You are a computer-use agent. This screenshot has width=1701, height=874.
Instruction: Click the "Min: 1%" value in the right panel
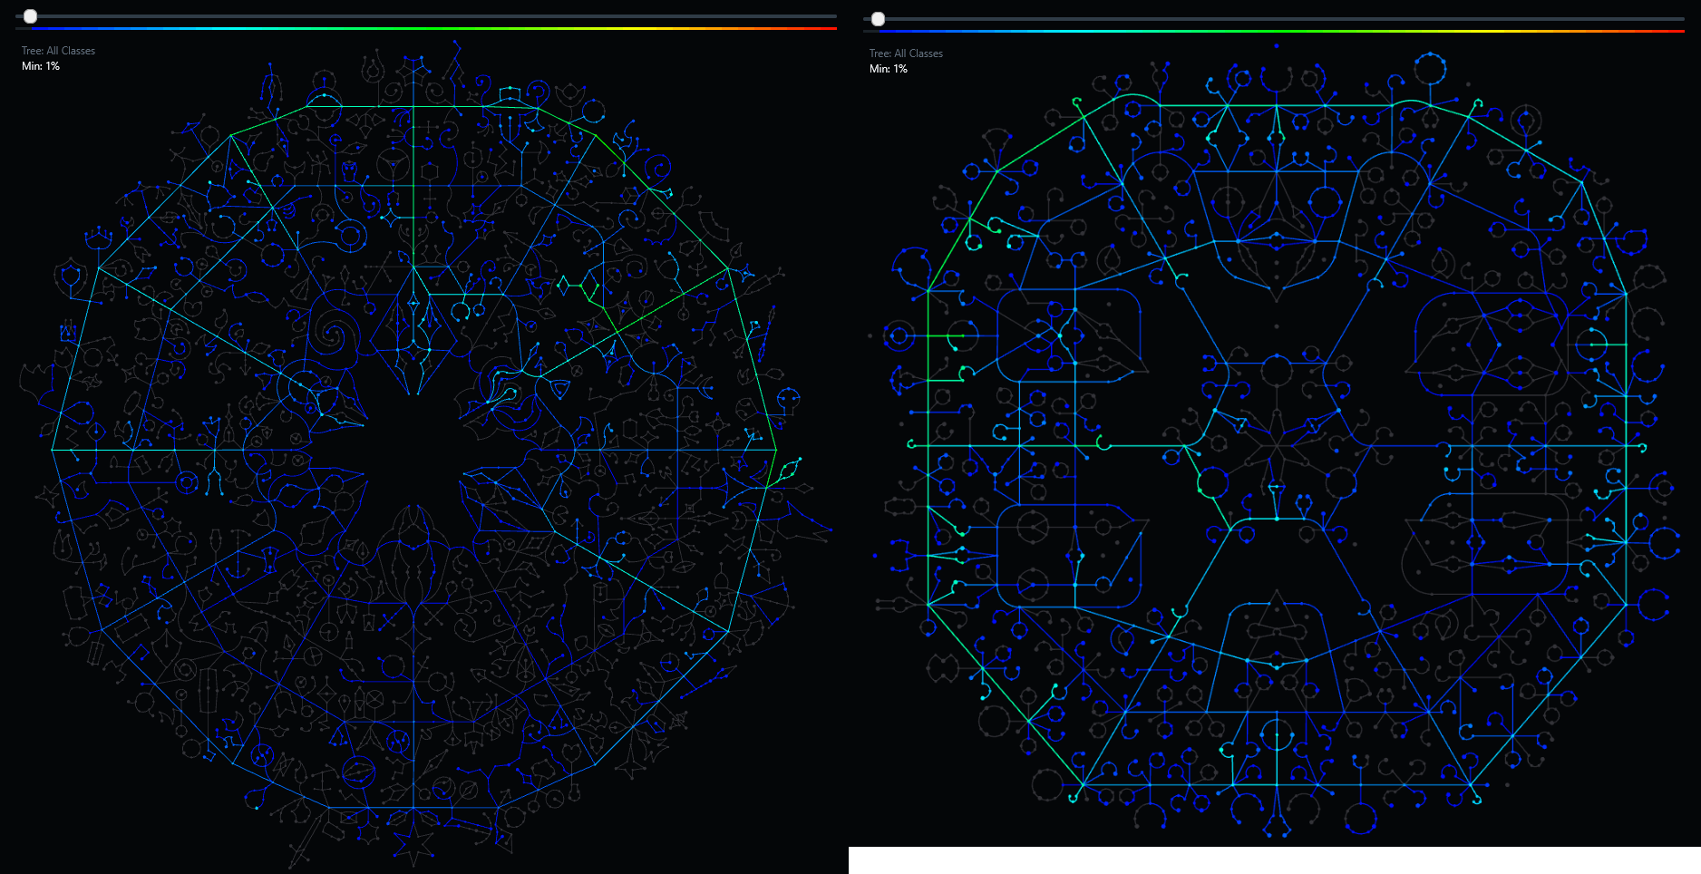point(889,69)
